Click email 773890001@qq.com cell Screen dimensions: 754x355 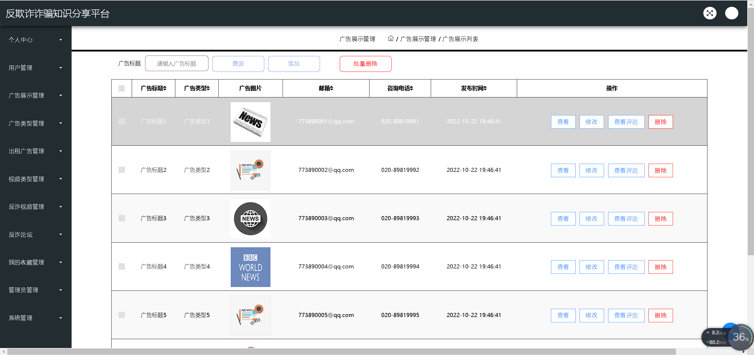click(x=326, y=121)
